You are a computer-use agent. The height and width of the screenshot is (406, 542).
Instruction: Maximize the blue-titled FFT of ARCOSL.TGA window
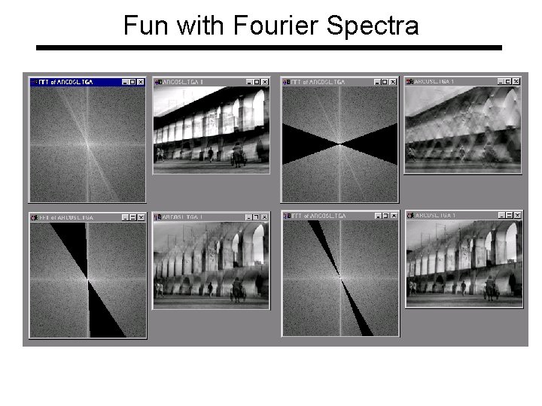[x=132, y=82]
